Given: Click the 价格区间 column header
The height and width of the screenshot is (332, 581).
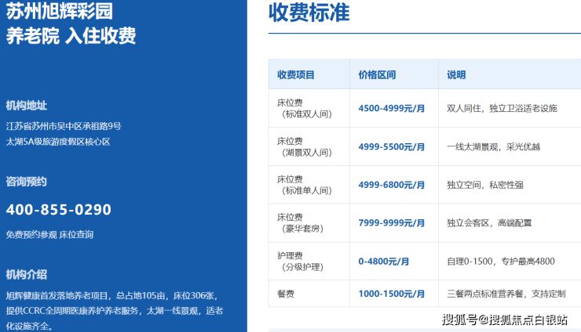Looking at the screenshot, I should point(377,75).
